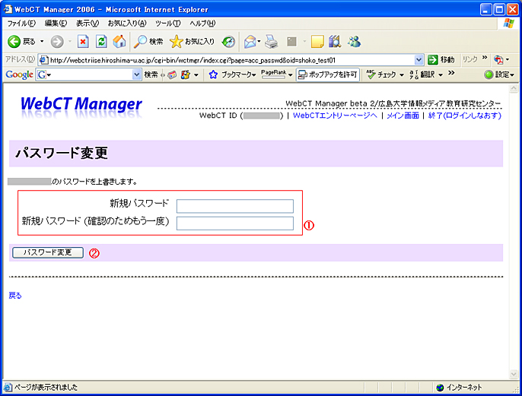The image size is (522, 396).
Task: Click the PDF converter icon on links bar
Action: pyautogui.click(x=498, y=60)
